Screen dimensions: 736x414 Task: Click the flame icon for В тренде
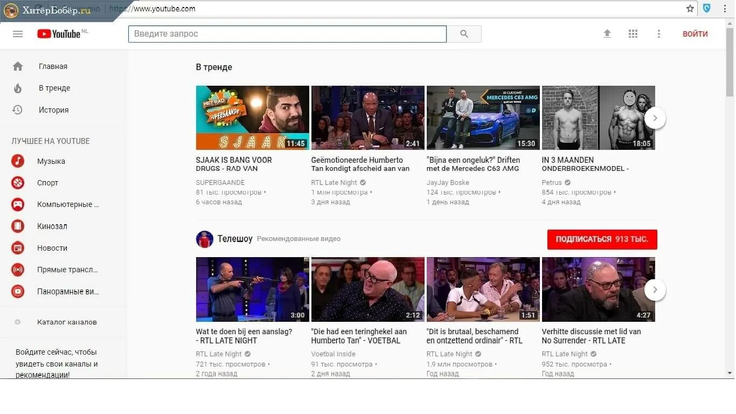(18, 88)
